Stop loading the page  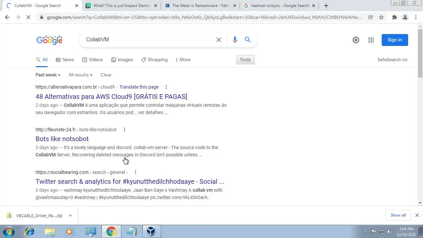(x=28, y=17)
